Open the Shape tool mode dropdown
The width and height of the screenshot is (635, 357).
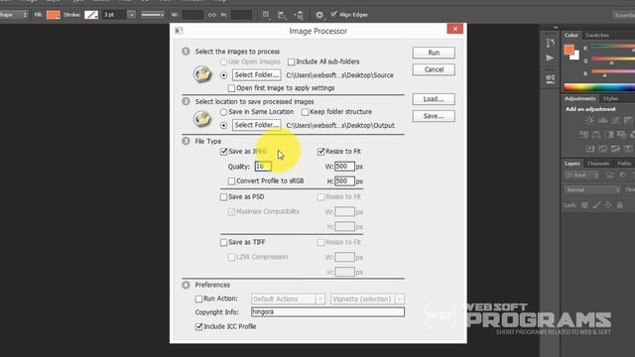click(x=14, y=15)
